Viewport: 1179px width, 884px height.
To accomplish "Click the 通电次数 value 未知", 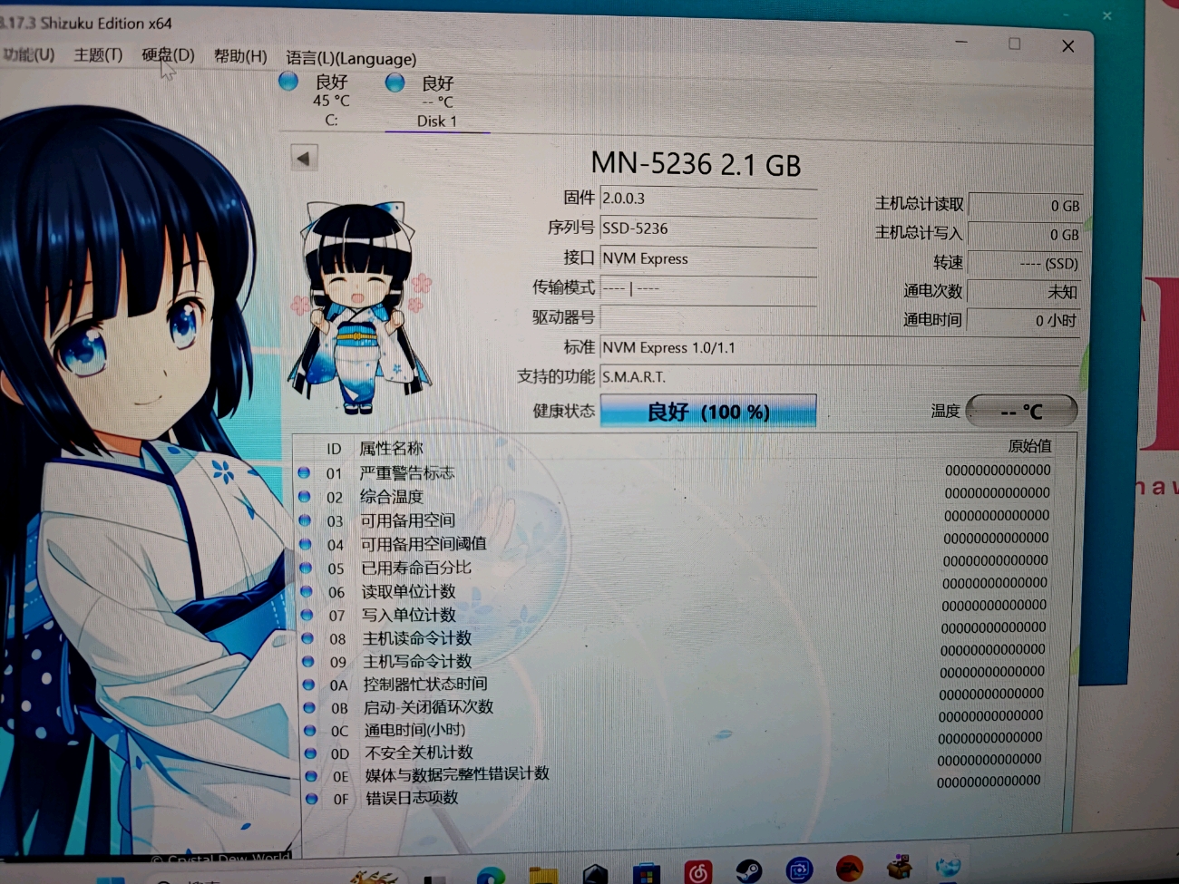I will [x=1025, y=292].
